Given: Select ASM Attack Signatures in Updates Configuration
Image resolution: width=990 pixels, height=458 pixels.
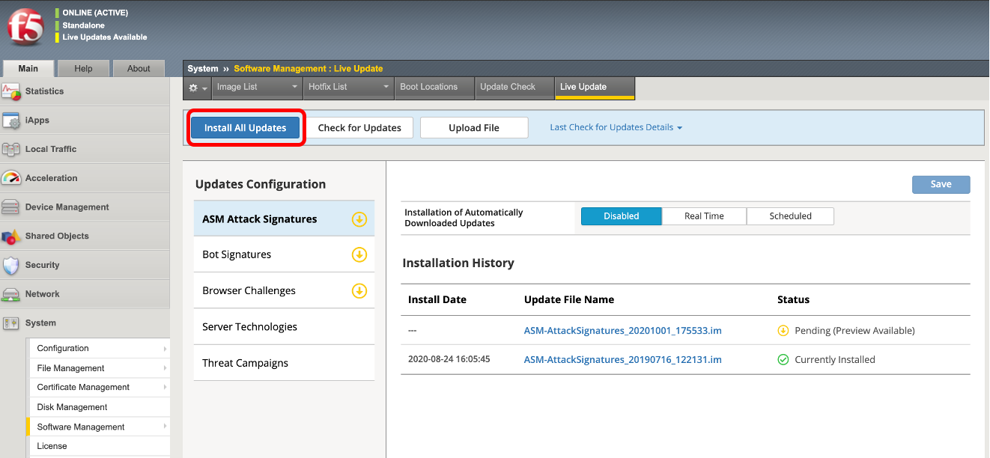Looking at the screenshot, I should coord(284,219).
